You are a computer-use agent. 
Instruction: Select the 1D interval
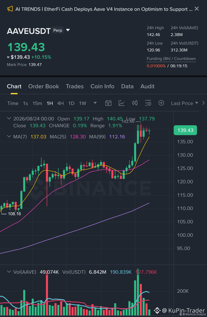click(x=71, y=103)
